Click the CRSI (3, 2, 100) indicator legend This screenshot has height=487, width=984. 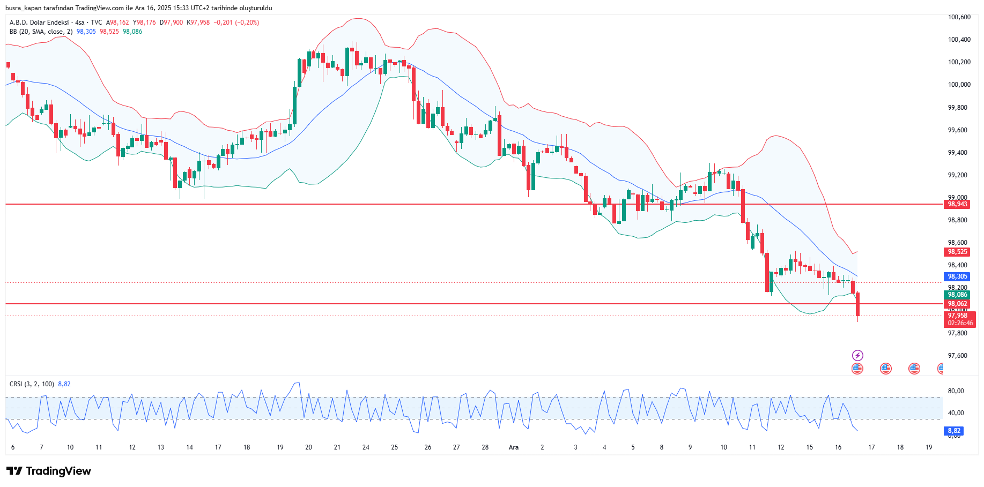[32, 384]
